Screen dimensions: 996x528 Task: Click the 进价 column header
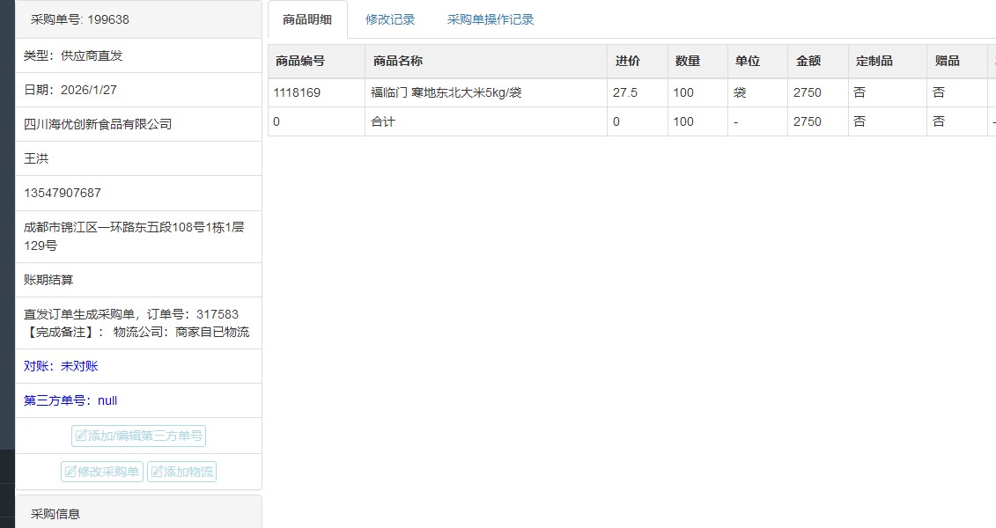tap(628, 62)
